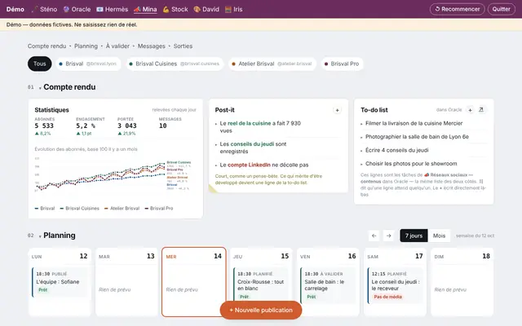Click the semaine du 12 oct label
522x326 pixels.
click(475, 236)
